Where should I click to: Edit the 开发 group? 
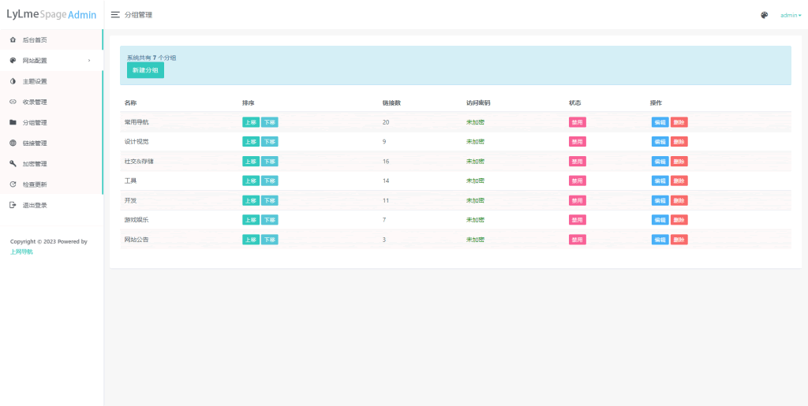pos(659,200)
